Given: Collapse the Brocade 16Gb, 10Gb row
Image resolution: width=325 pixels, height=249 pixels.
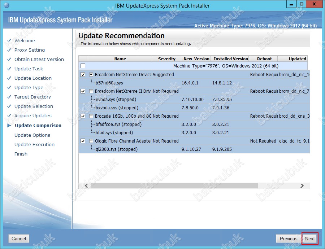Looking at the screenshot, I should [x=91, y=116].
